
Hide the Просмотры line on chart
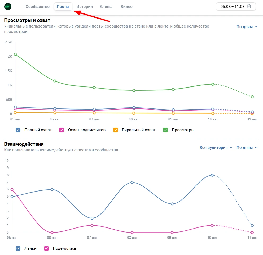(x=165, y=130)
